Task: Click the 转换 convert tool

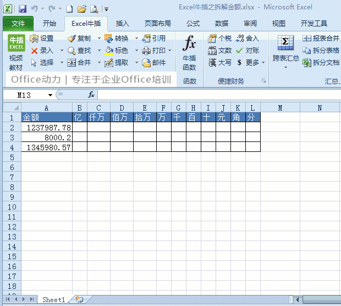Action: click(x=117, y=39)
